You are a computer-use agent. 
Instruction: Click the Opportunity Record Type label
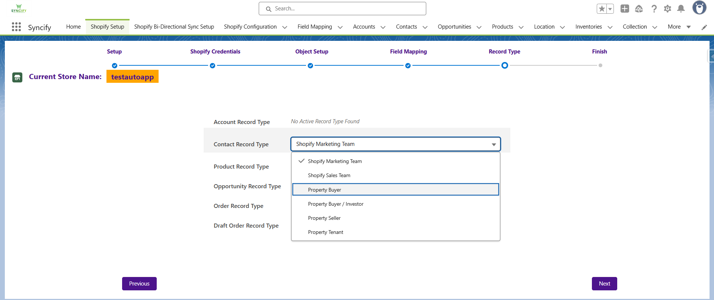click(x=247, y=186)
